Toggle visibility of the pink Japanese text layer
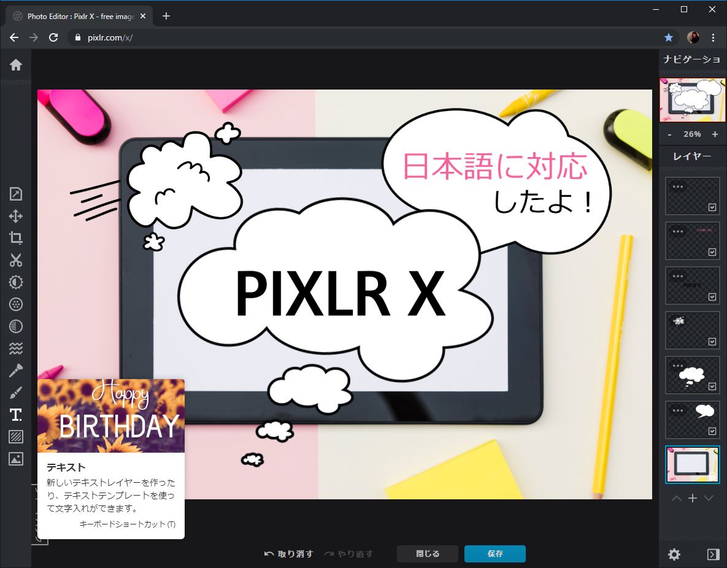 712,252
